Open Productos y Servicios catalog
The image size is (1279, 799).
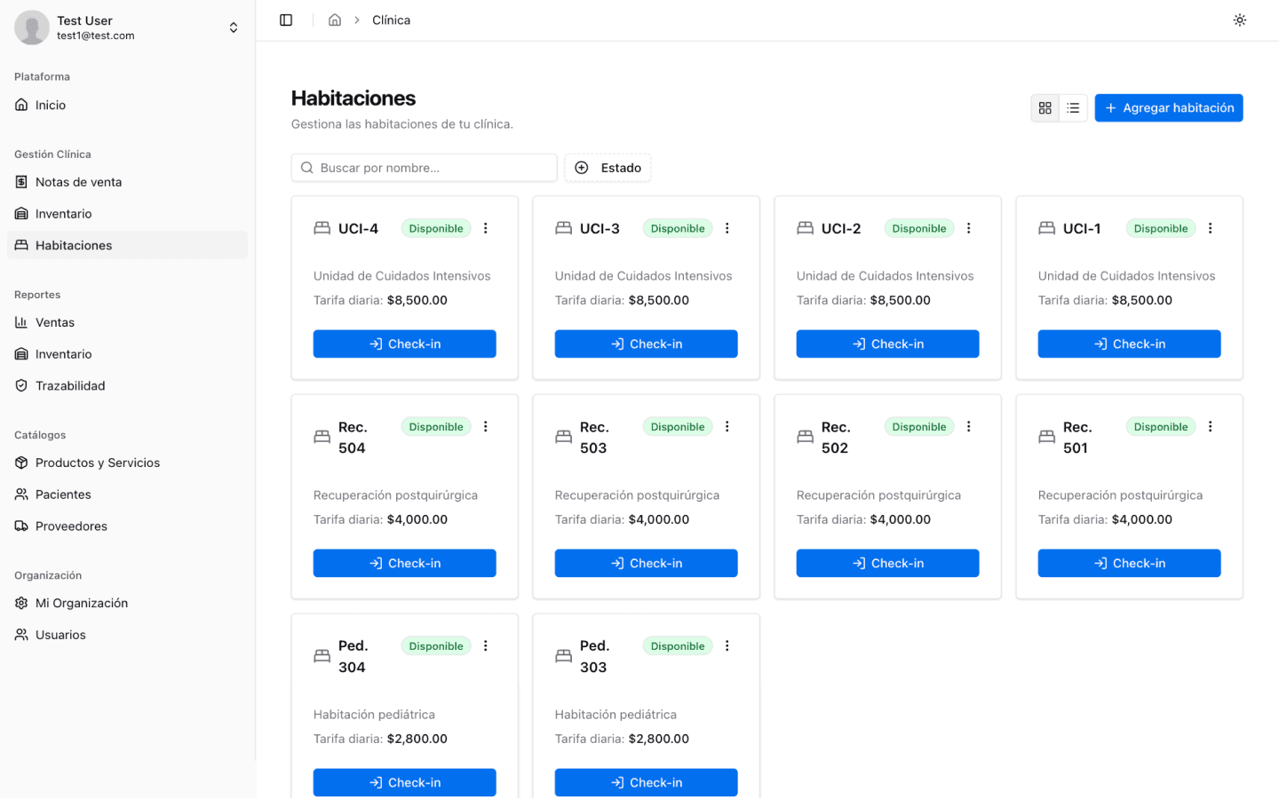(98, 463)
